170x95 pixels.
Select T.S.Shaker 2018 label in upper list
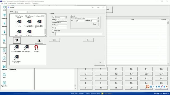[39, 16]
